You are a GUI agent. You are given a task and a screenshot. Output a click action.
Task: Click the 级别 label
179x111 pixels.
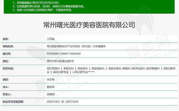tap(6, 80)
